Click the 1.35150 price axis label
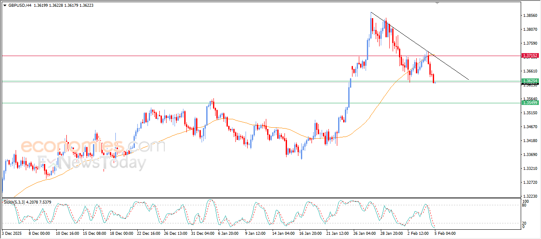Viewport: 541px width, 239px height. click(530, 113)
